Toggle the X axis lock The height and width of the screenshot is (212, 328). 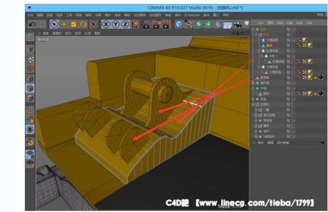(x=106, y=24)
